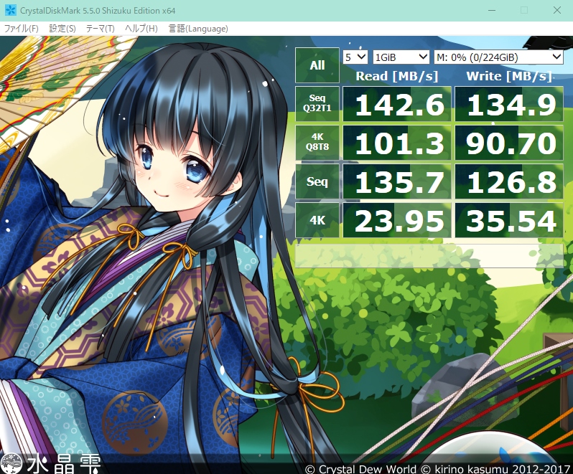This screenshot has height=474, width=573.
Task: Open the drive dropdown showing M: 0%
Action: tap(498, 57)
